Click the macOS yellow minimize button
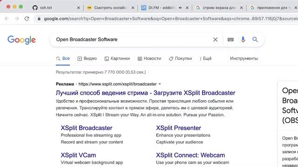The image size is (298, 167). [x=14, y=7]
